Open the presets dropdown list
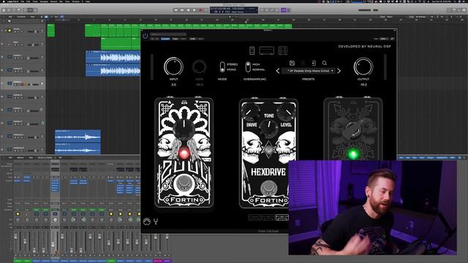Image resolution: width=468 pixels, height=263 pixels. coord(309,71)
